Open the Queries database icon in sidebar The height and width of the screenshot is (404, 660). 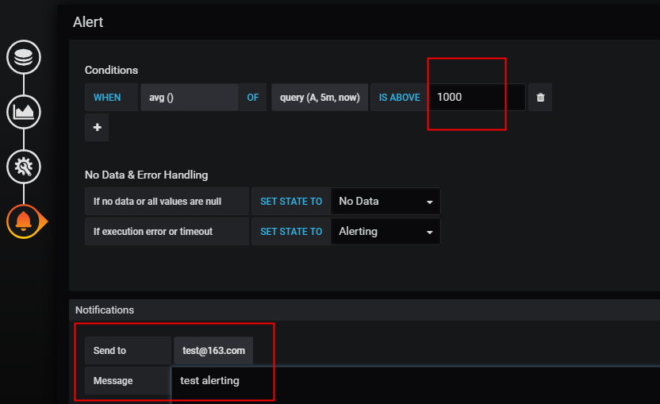23,58
